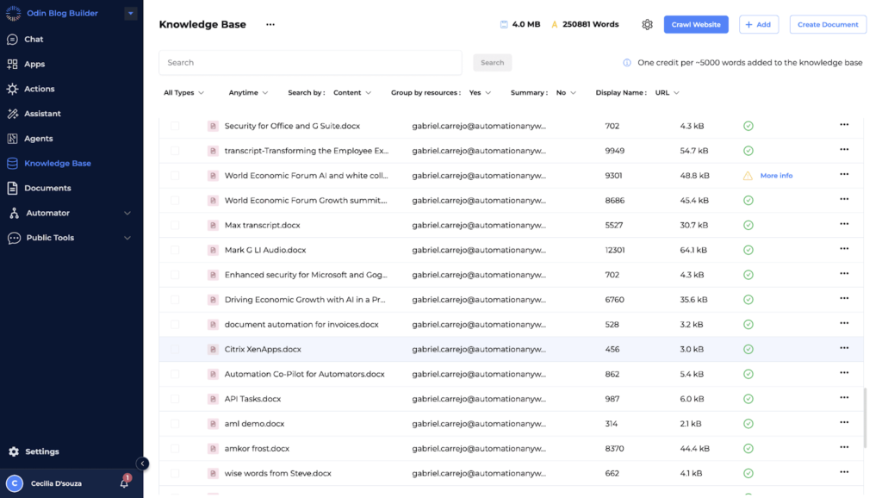
Task: Click the search input field
Action: 310,63
